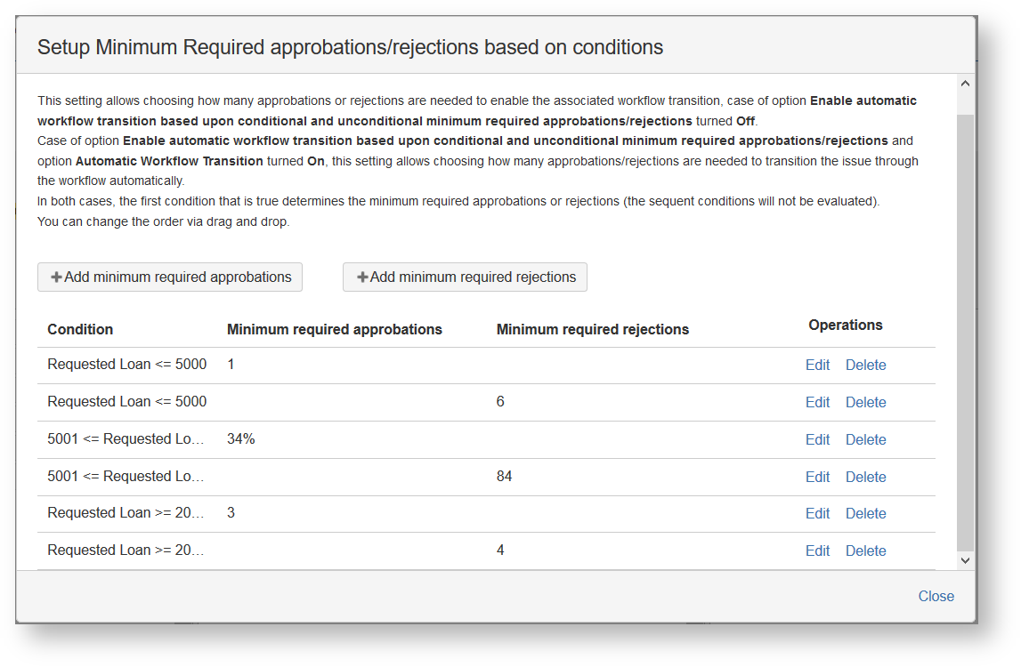Edit the row with 3 minimum approbations

[x=817, y=514]
